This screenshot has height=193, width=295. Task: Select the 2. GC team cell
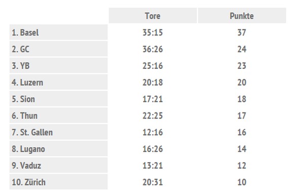[58, 49]
